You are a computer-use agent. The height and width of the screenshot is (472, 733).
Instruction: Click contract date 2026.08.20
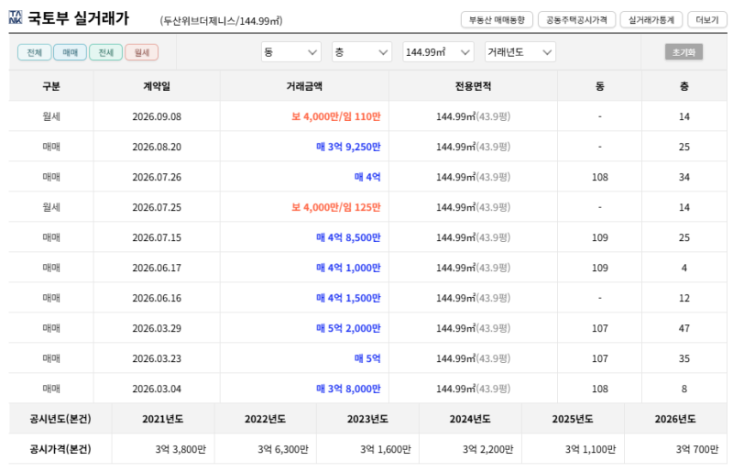click(x=157, y=147)
